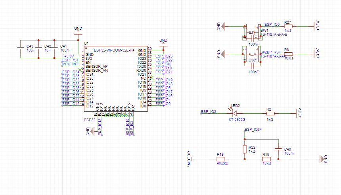Select the R27 resistor symbol
This screenshot has height=195, width=341.
coord(288,27)
